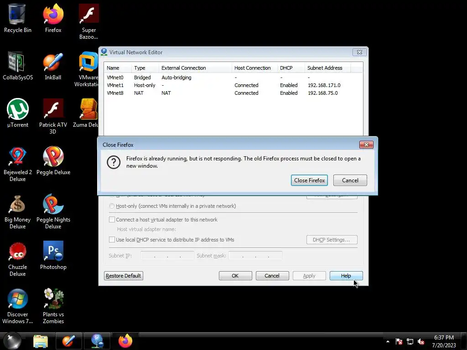
Task: Click subnet address 192.168.75.0 cell
Action: pos(323,93)
